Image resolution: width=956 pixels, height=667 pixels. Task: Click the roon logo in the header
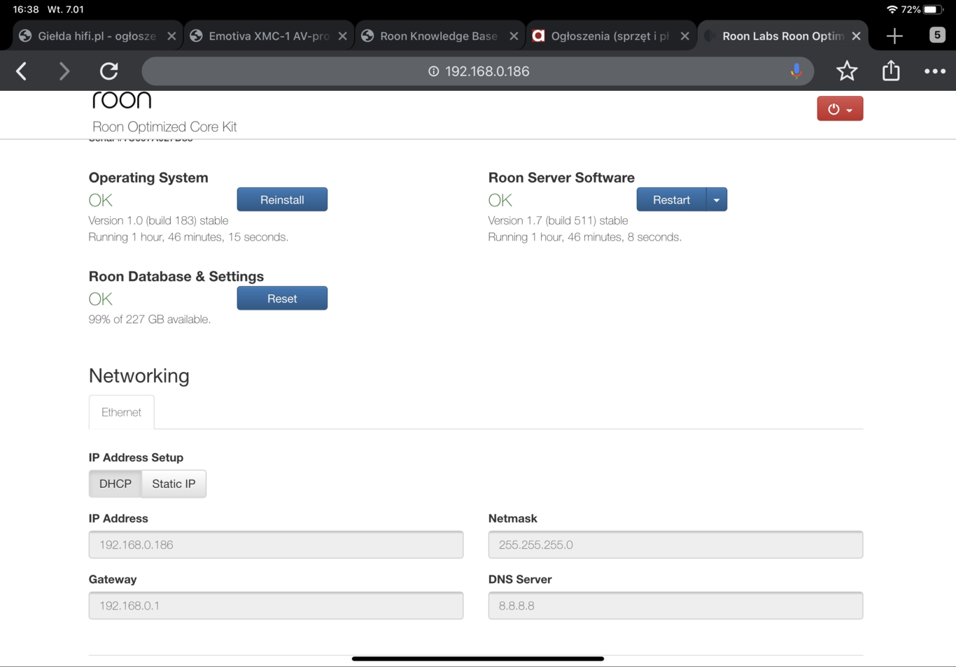[122, 100]
